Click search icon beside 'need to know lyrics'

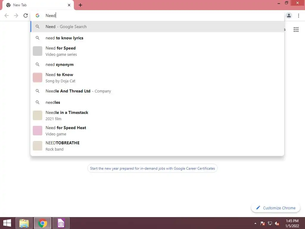[38, 38]
